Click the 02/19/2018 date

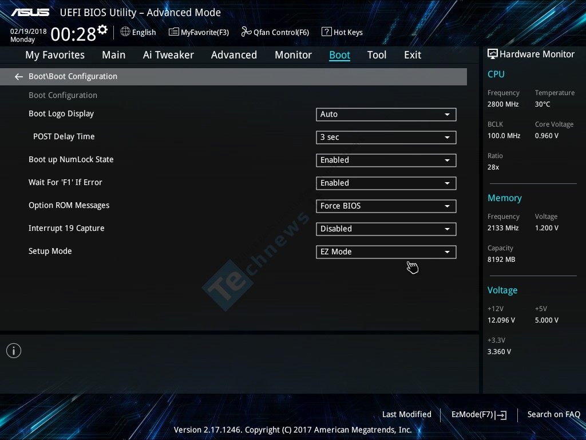pyautogui.click(x=29, y=32)
